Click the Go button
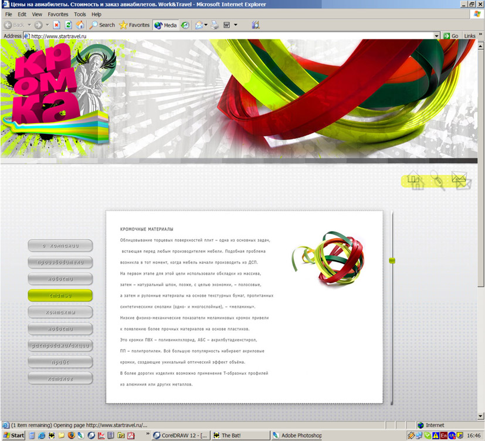The width and height of the screenshot is (485, 441). click(x=450, y=36)
